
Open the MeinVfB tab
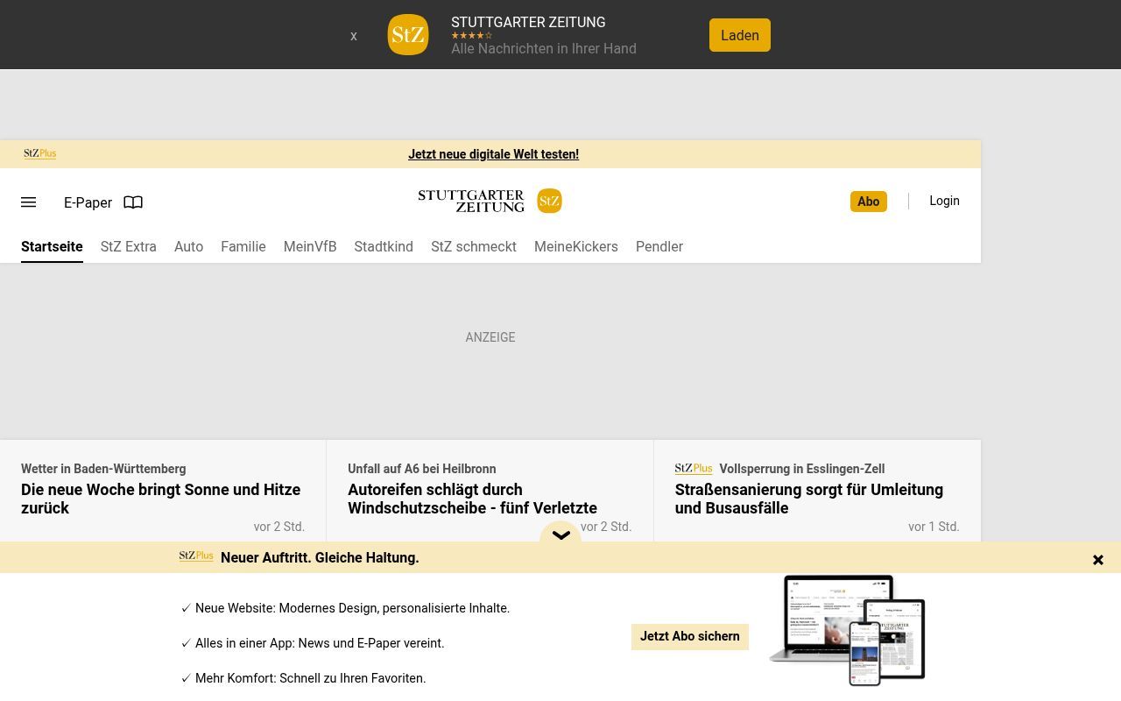pos(310,247)
